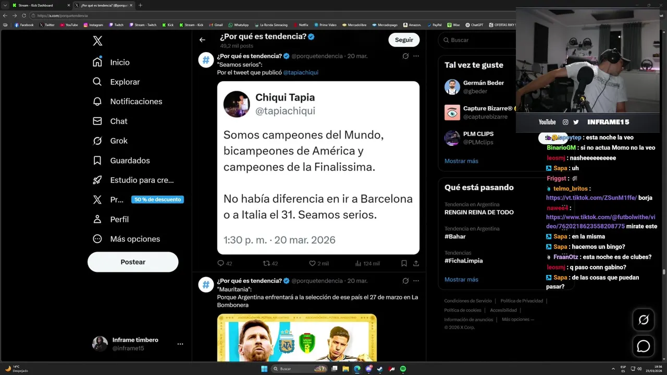The width and height of the screenshot is (667, 375).
Task: View stats icon showing 124 mil
Action: tap(367, 264)
